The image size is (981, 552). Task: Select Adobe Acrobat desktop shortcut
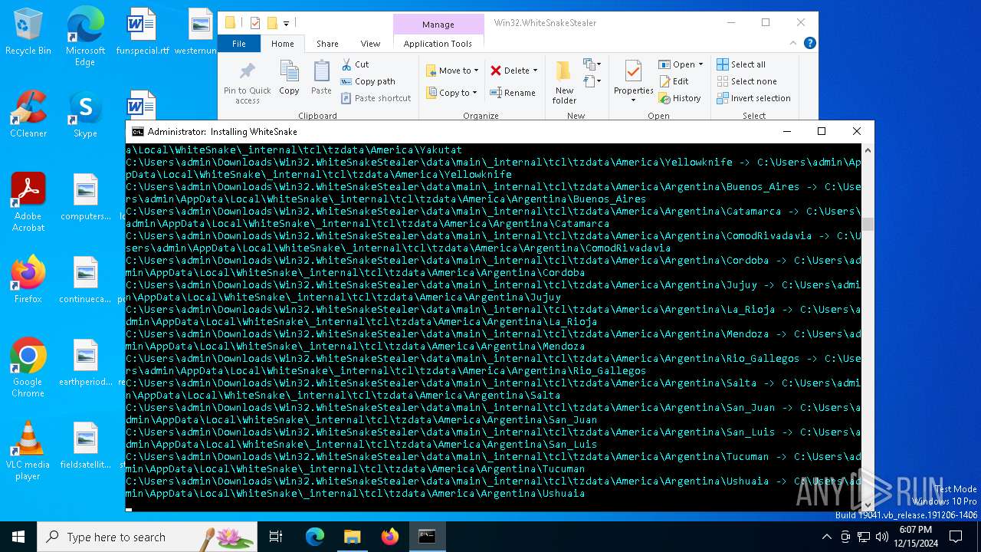click(x=28, y=202)
